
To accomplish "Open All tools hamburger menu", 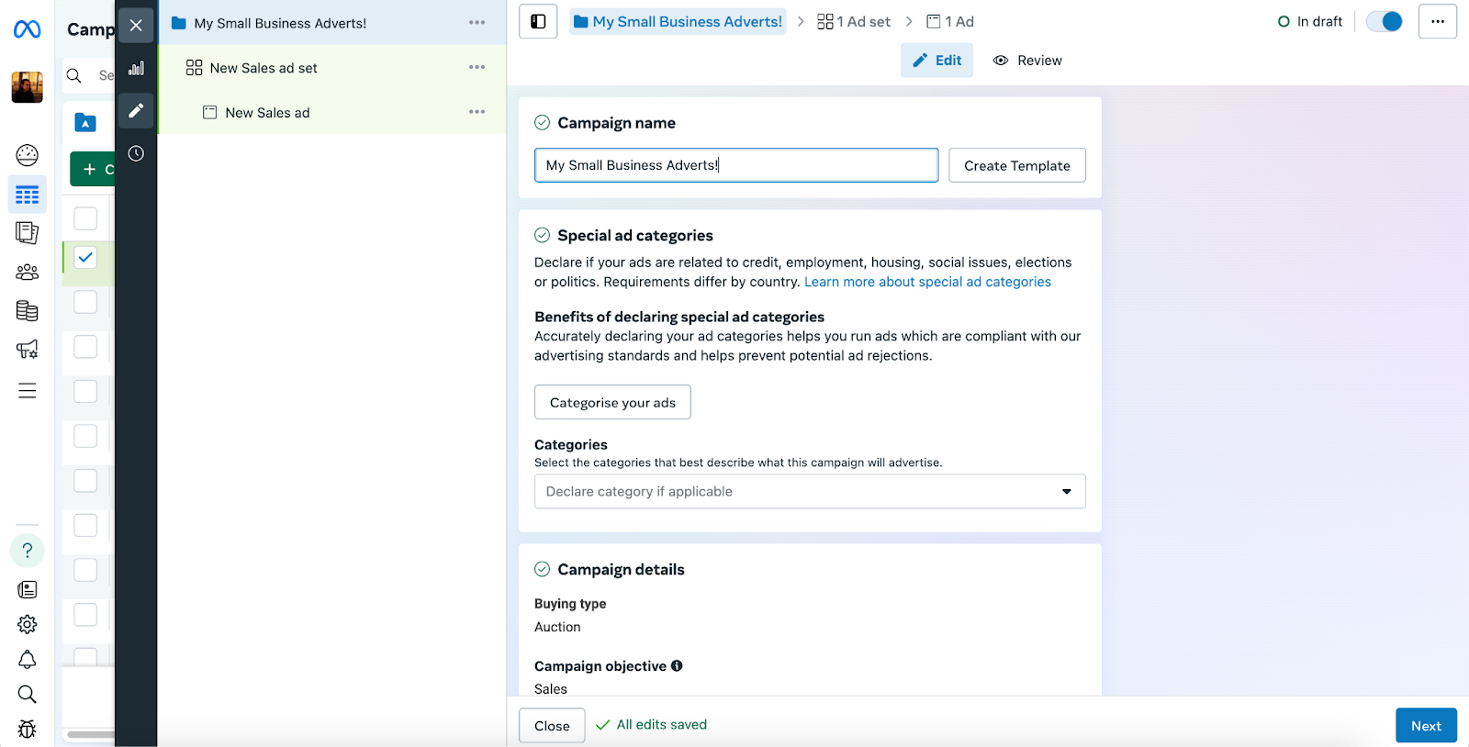I will [x=28, y=391].
